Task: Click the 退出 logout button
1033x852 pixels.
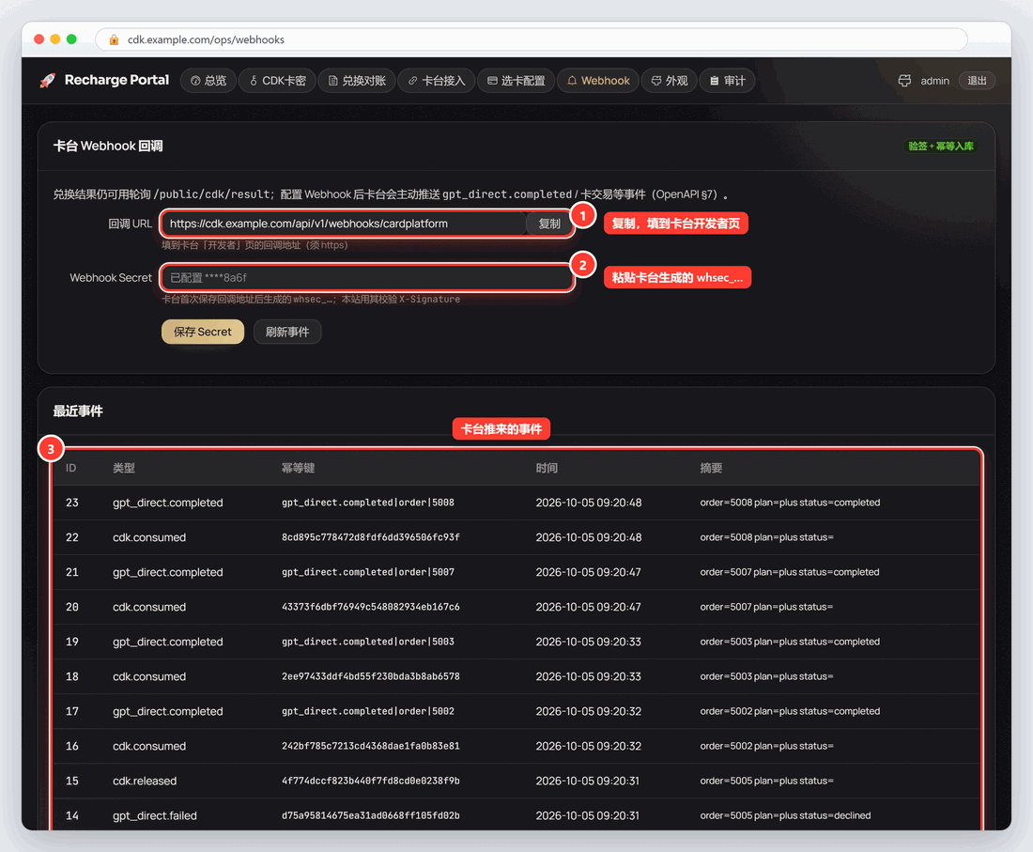Action: point(977,81)
